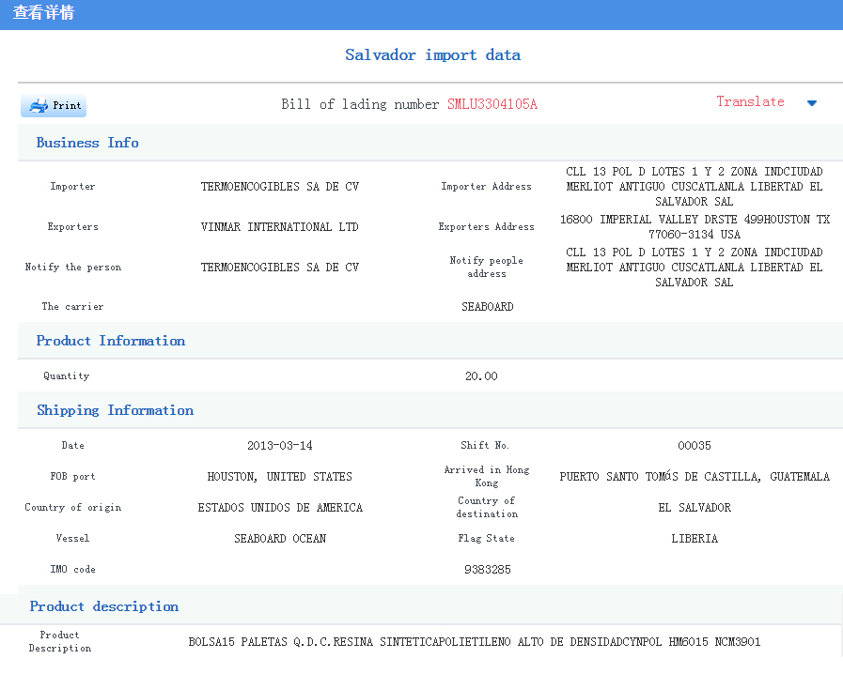This screenshot has height=674, width=843.
Task: Click the carrier value SEABOARD
Action: [487, 307]
